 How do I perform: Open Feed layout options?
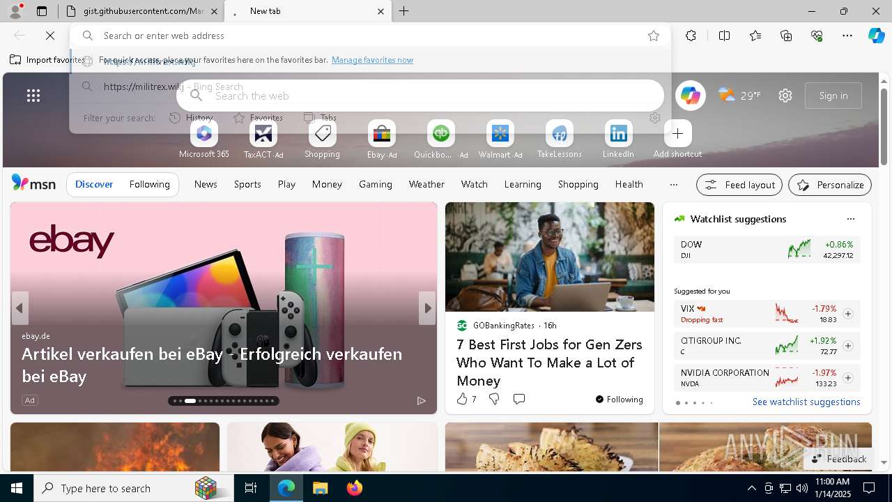[x=739, y=185]
